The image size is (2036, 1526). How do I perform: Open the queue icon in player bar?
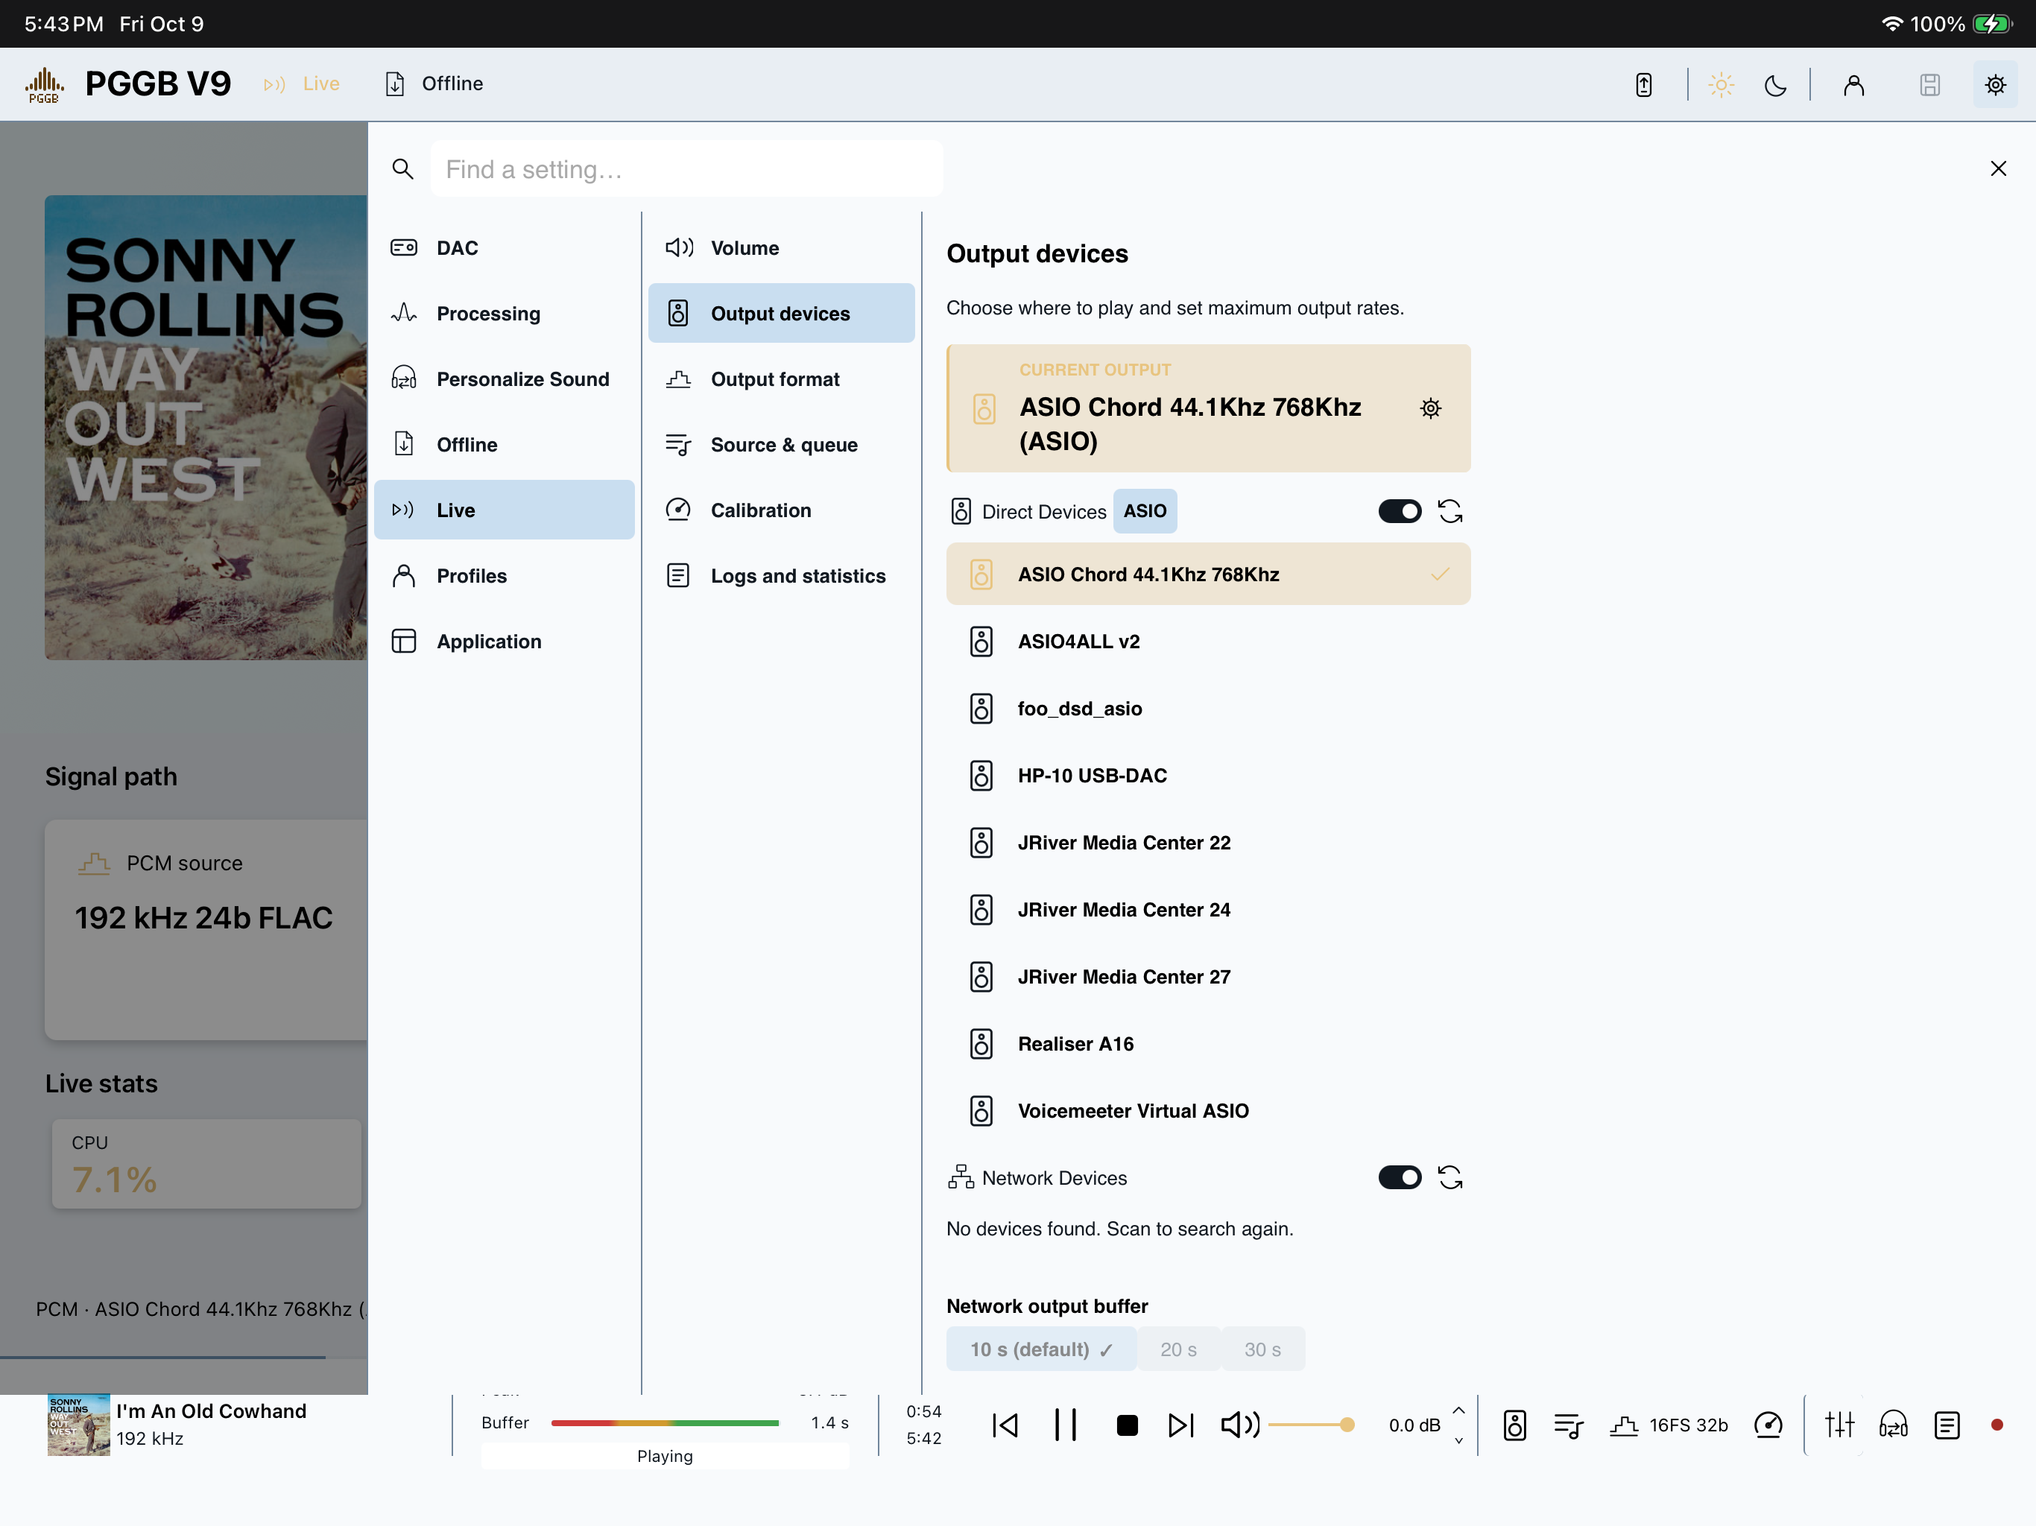[1569, 1425]
